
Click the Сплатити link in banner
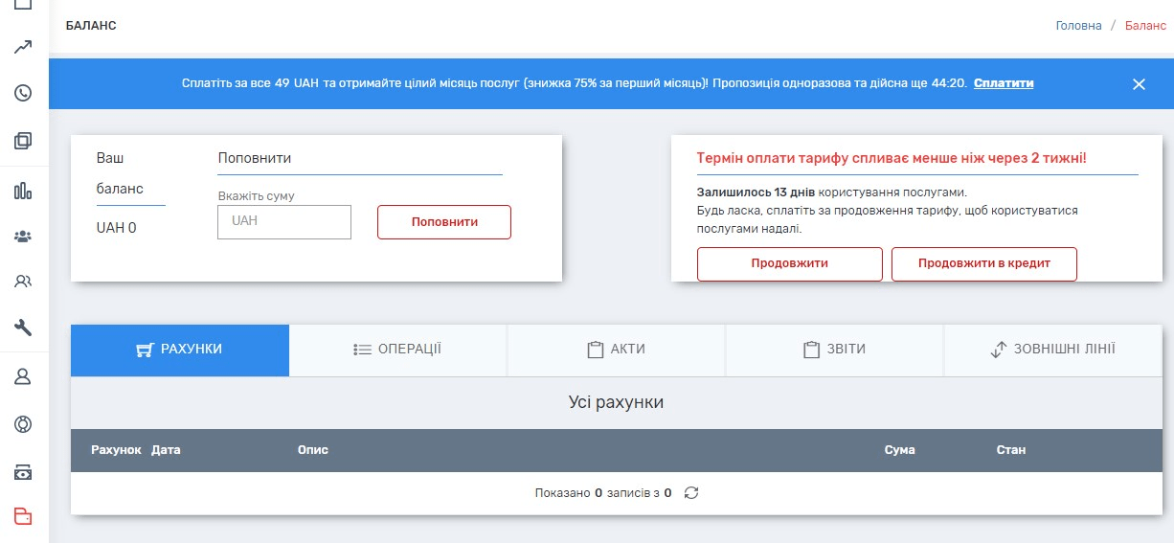pos(1004,83)
